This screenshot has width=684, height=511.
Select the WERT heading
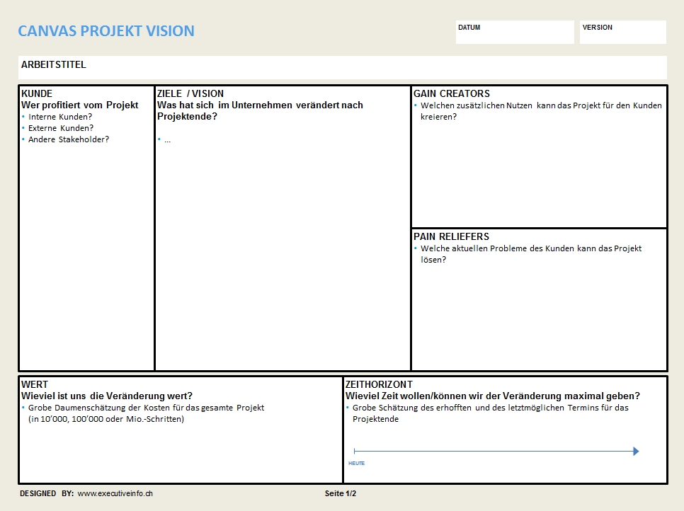[35, 384]
